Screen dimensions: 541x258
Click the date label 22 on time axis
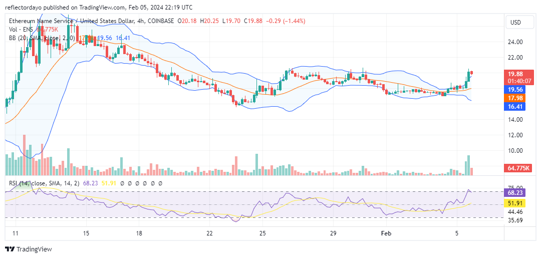(210, 233)
